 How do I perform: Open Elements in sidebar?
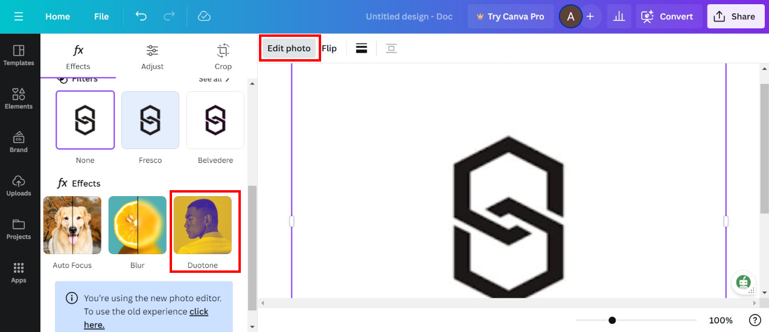[x=19, y=99]
